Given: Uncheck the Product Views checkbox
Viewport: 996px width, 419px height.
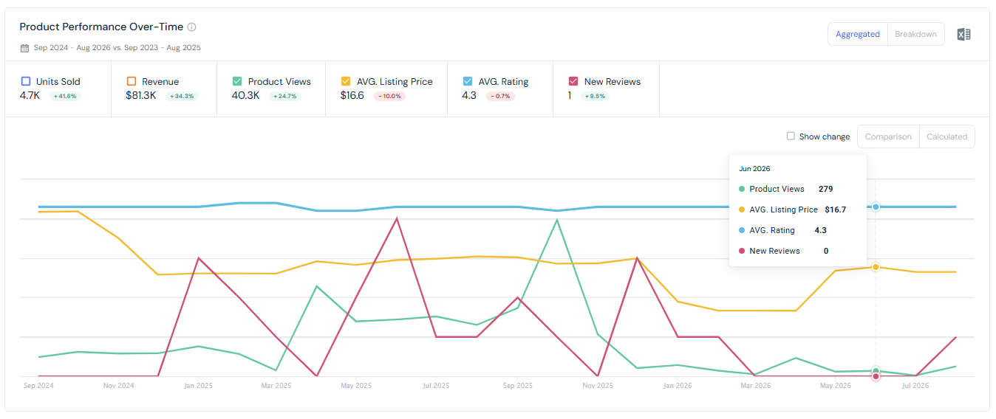Looking at the screenshot, I should 237,81.
